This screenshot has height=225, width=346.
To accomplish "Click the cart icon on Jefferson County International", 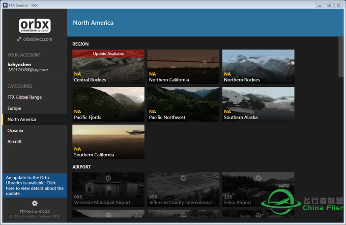I will 183,178.
